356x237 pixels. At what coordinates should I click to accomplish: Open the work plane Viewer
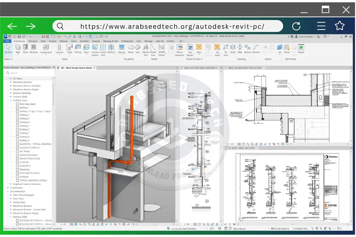[301, 49]
